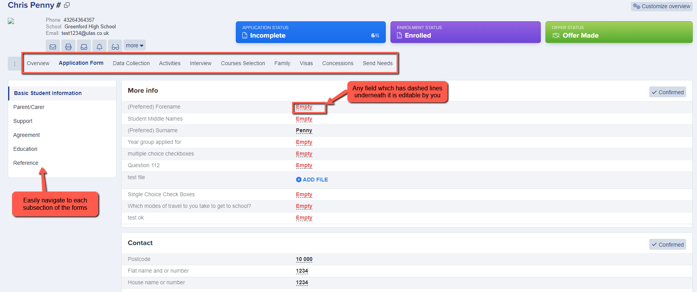Click Customize overview button

[662, 6]
